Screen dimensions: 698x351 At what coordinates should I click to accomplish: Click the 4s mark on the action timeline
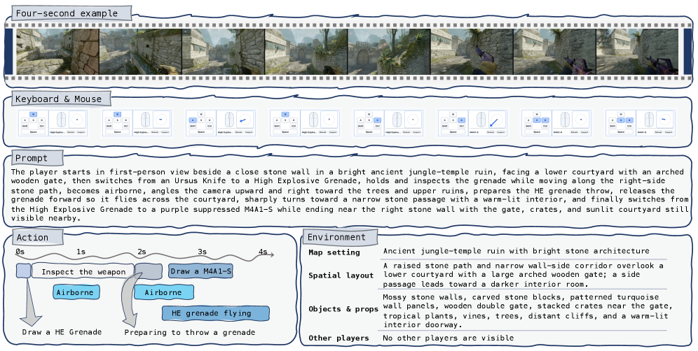[263, 252]
